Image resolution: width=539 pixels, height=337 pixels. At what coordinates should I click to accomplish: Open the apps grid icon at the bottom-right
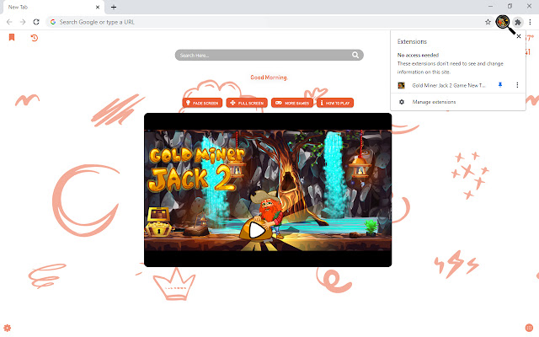coord(529,328)
